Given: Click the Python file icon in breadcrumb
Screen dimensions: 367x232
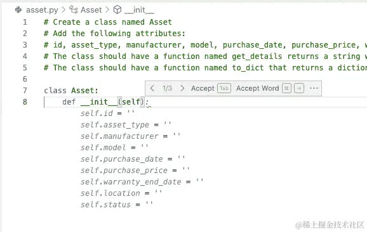Looking at the screenshot, I should (18, 10).
